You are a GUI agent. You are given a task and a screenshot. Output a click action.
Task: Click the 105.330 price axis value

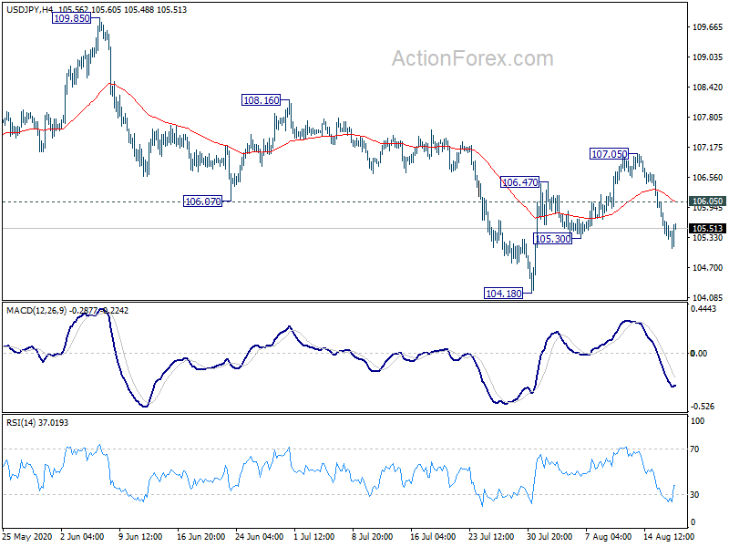tap(708, 238)
